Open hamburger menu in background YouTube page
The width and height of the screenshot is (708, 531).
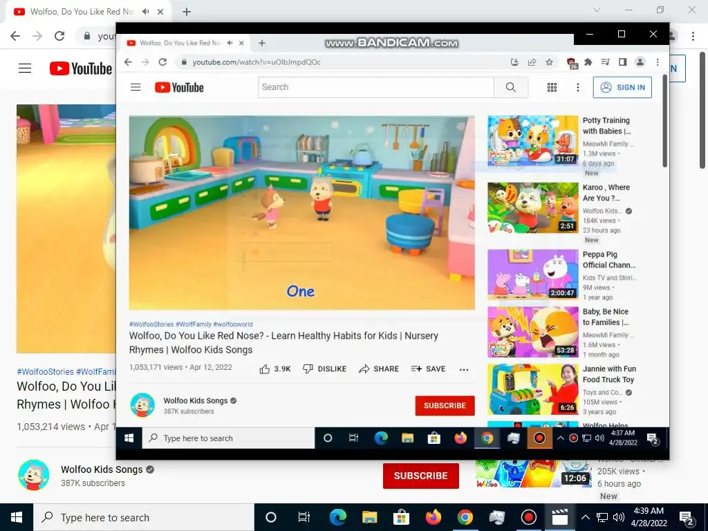[25, 68]
